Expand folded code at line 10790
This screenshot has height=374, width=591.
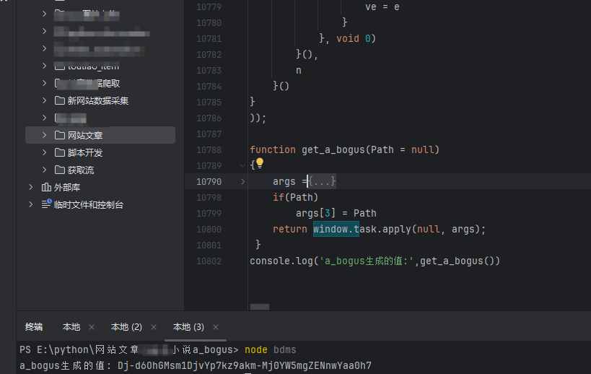click(242, 181)
